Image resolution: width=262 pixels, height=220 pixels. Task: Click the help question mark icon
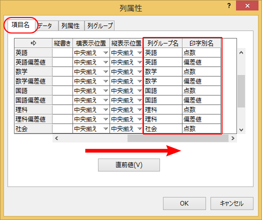[229, 6]
